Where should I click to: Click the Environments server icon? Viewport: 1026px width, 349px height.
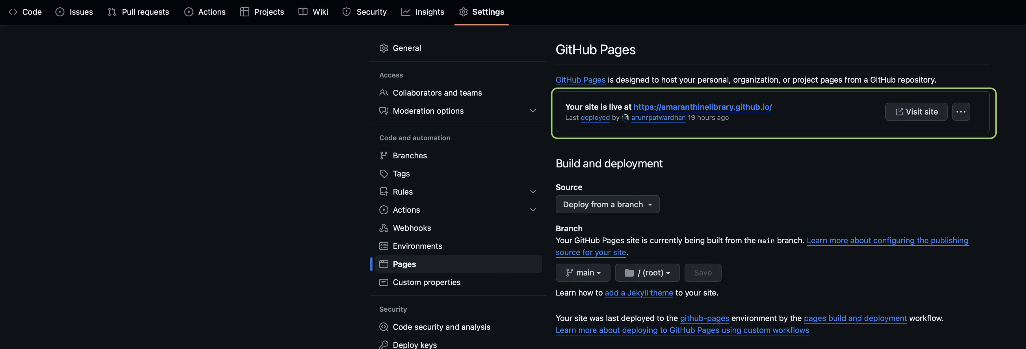point(384,246)
